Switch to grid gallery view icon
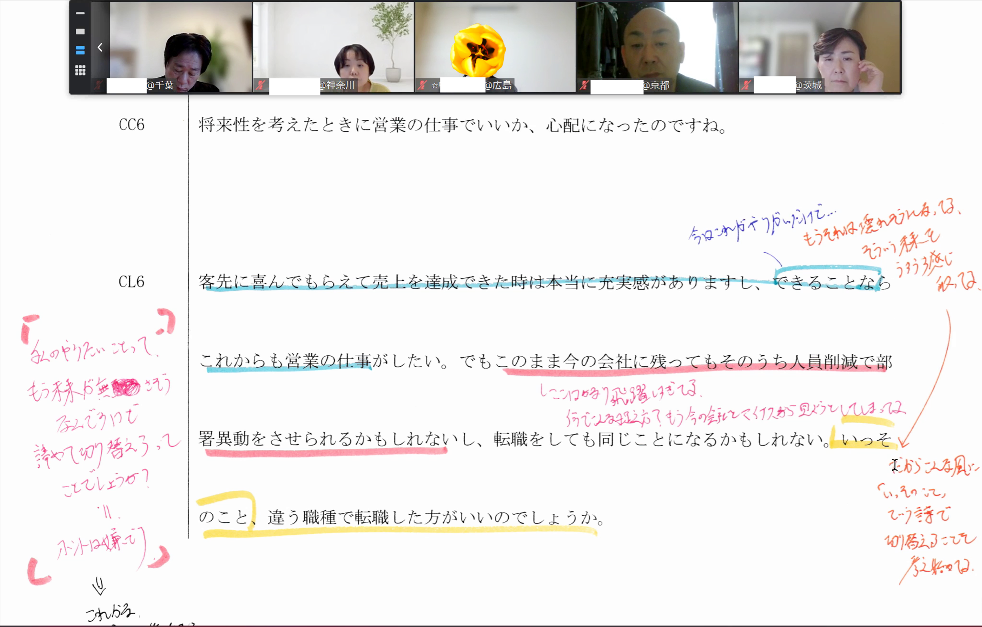The image size is (982, 627). [x=80, y=70]
